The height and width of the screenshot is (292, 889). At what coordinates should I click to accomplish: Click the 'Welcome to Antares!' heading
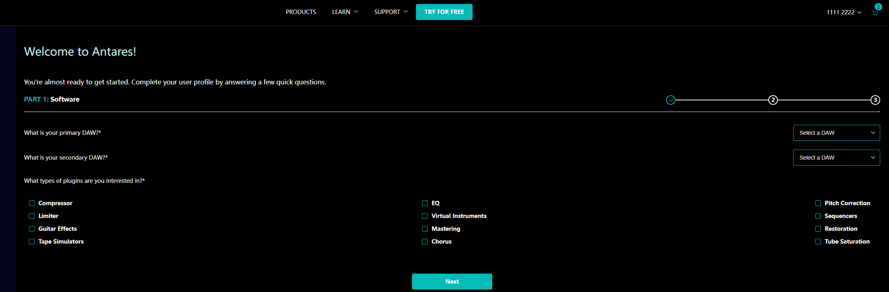point(80,52)
